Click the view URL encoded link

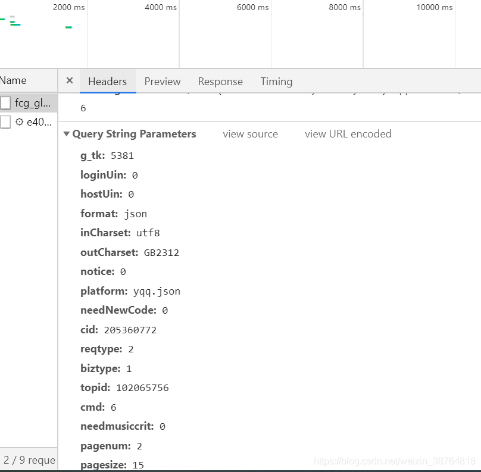[348, 134]
